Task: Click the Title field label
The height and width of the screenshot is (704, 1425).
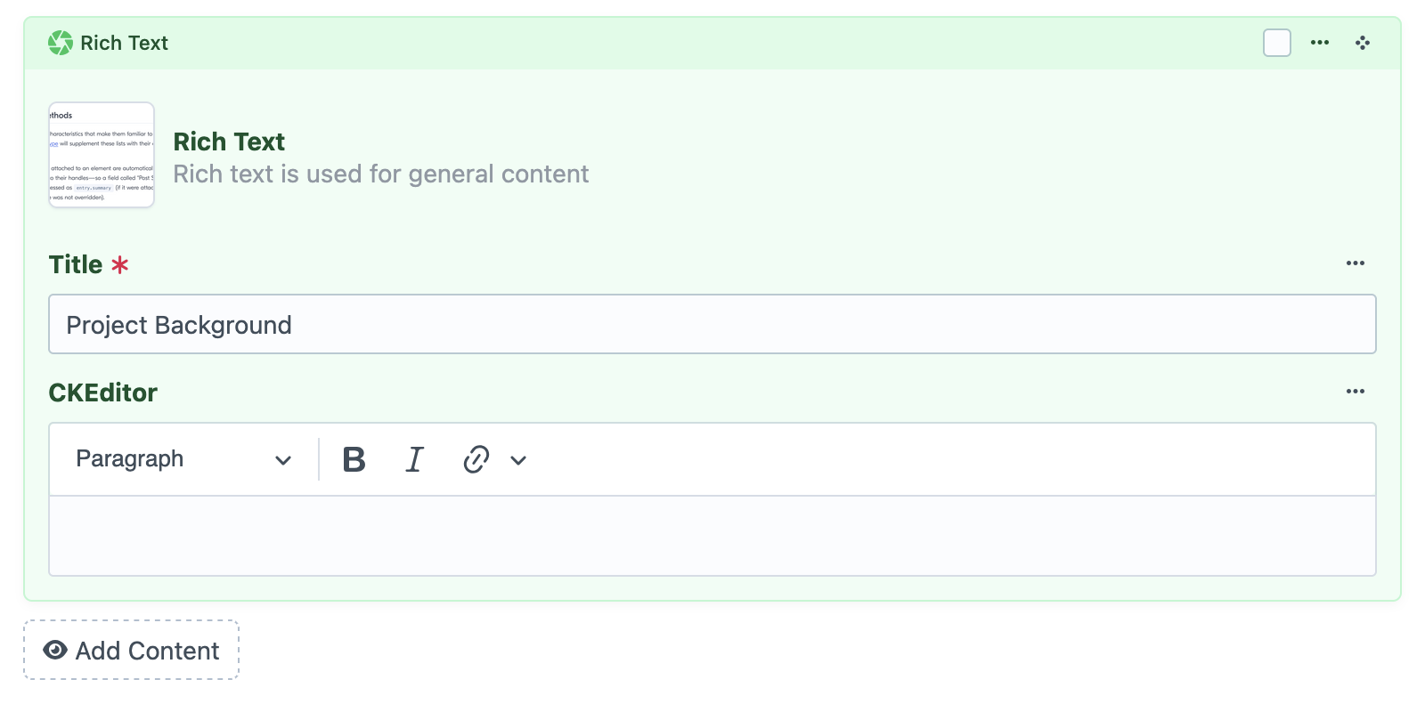Action: [x=76, y=264]
